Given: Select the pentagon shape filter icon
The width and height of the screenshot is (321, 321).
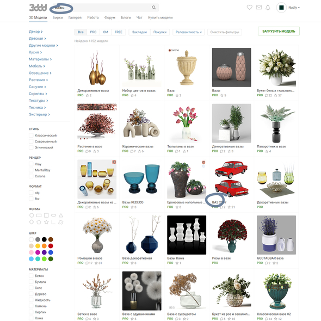Looking at the screenshot, I should pyautogui.click(x=39, y=222).
